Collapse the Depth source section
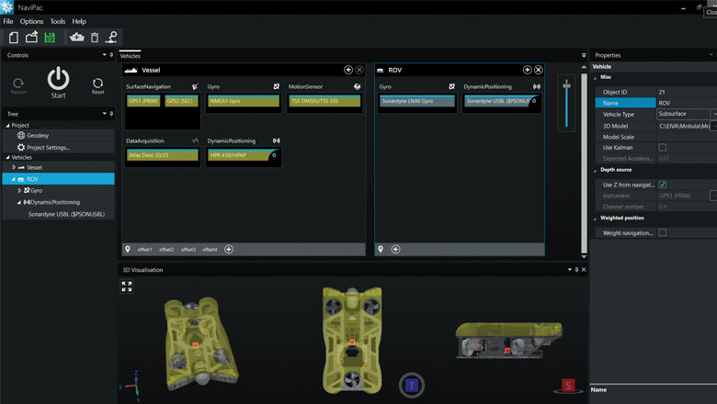Viewport: 717px width, 404px height. pos(595,170)
